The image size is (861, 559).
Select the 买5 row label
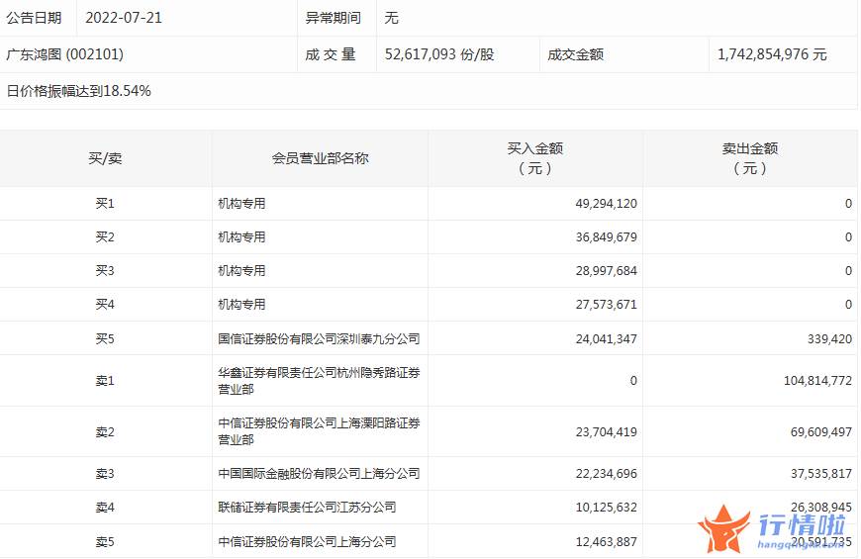(x=105, y=338)
